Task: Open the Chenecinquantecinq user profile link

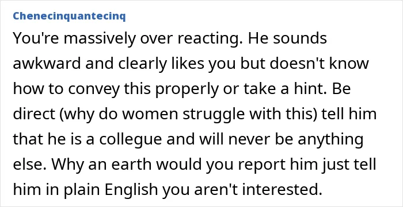Action: [69, 16]
